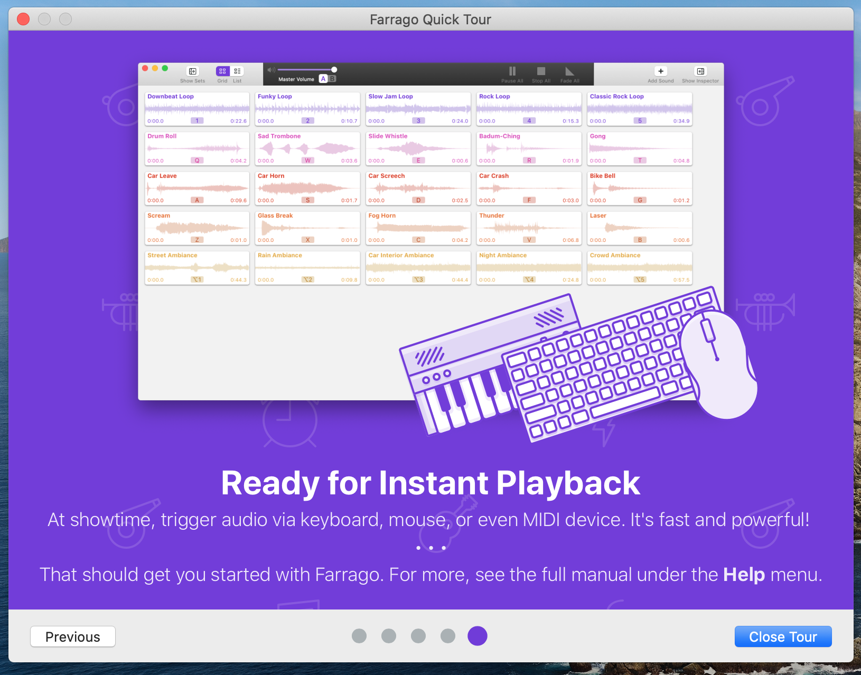Screen dimensions: 861x675
Task: Click the Car Screech sound tile
Action: (418, 189)
